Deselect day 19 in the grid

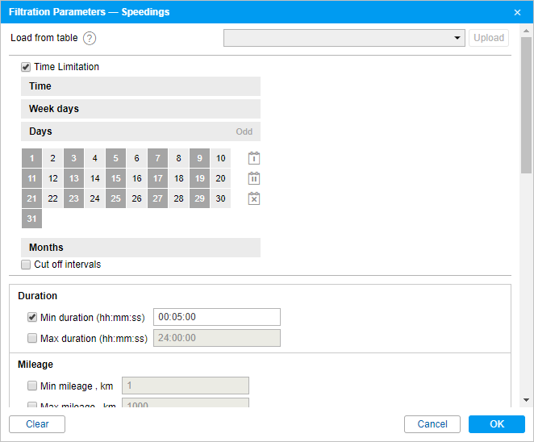point(199,178)
